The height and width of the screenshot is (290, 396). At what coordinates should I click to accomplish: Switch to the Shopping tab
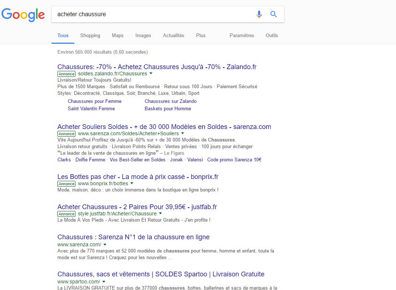(x=90, y=36)
